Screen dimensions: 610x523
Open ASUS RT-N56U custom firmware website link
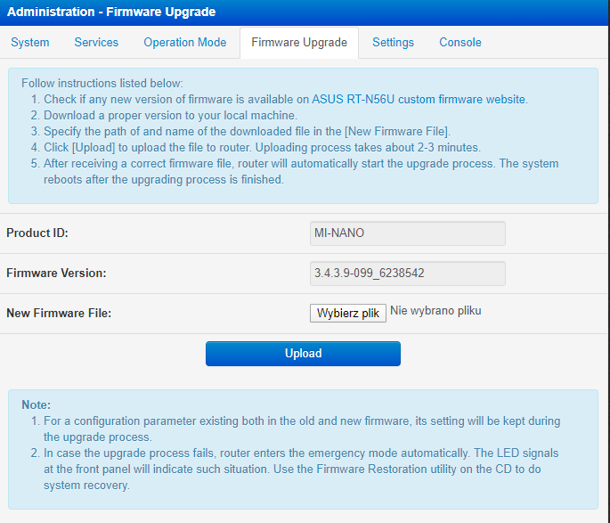419,99
